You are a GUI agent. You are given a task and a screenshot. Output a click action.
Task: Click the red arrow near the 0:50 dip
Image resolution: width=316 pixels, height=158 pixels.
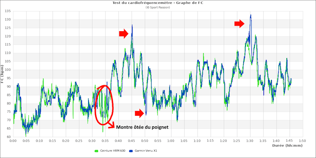(139, 114)
